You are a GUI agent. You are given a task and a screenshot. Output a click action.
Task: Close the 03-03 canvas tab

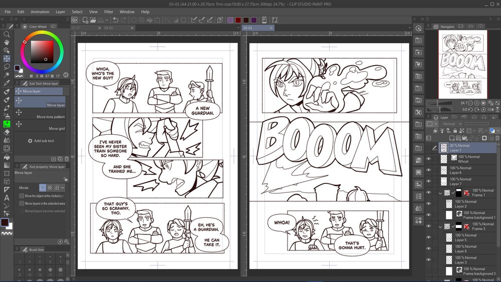271,28
